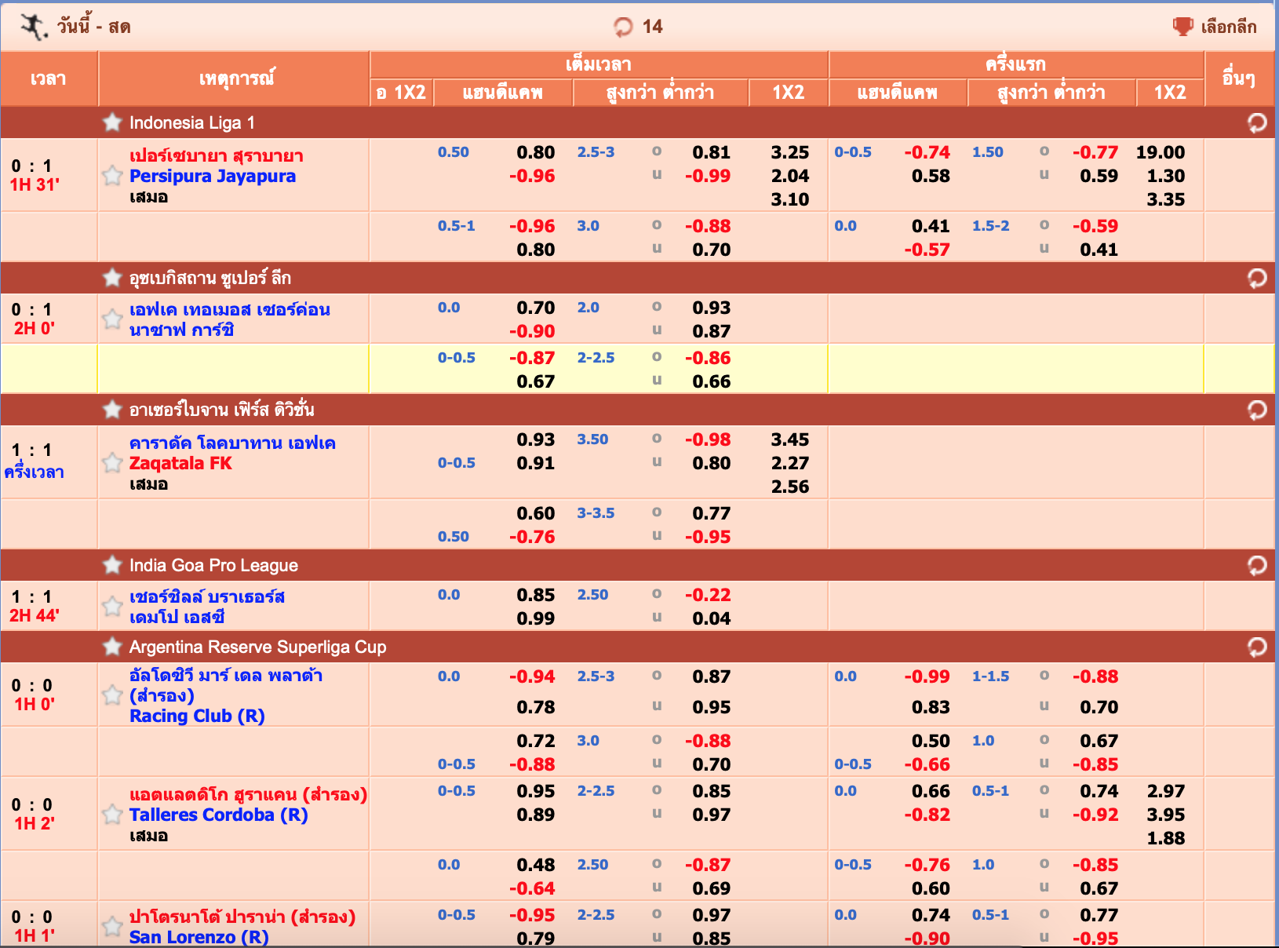The width and height of the screenshot is (1279, 948).
Task: Refresh Argentina Reserve Superliga Cup odds
Action: click(x=1256, y=647)
